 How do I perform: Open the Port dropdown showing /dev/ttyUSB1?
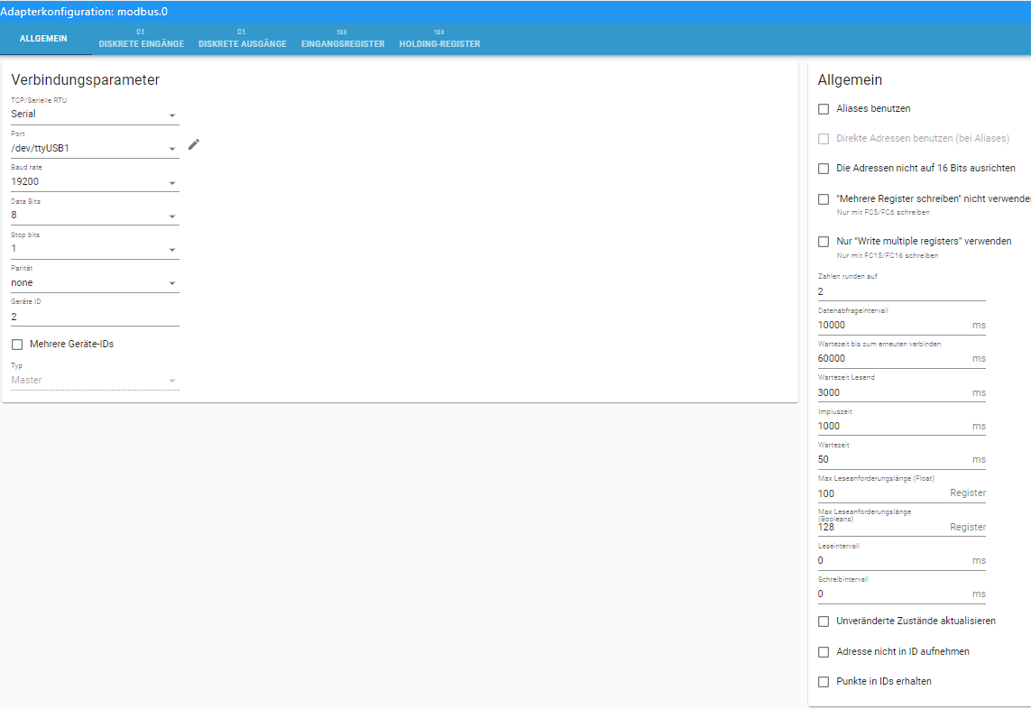[95, 149]
